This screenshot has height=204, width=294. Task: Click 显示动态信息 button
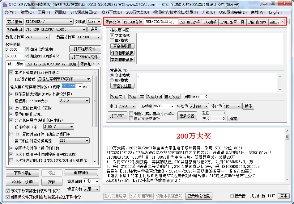coord(198,196)
